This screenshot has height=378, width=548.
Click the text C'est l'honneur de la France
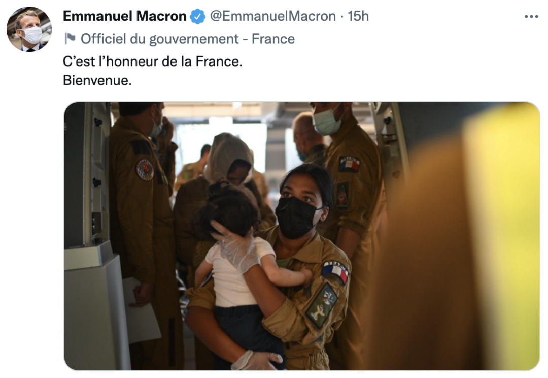pyautogui.click(x=152, y=61)
